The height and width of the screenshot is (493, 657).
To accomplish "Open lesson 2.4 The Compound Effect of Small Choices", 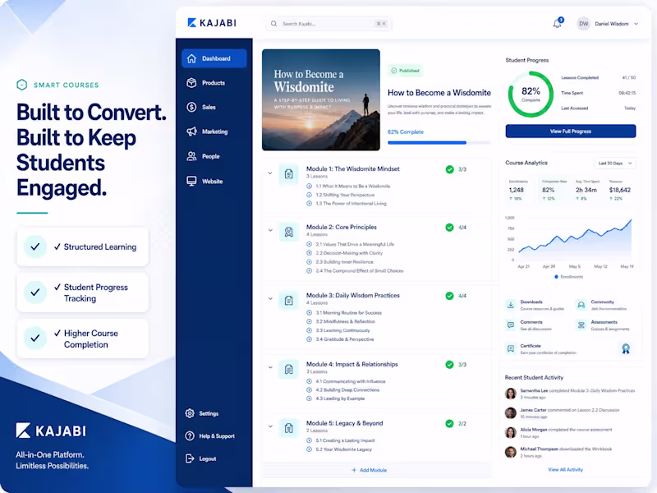I will (360, 271).
